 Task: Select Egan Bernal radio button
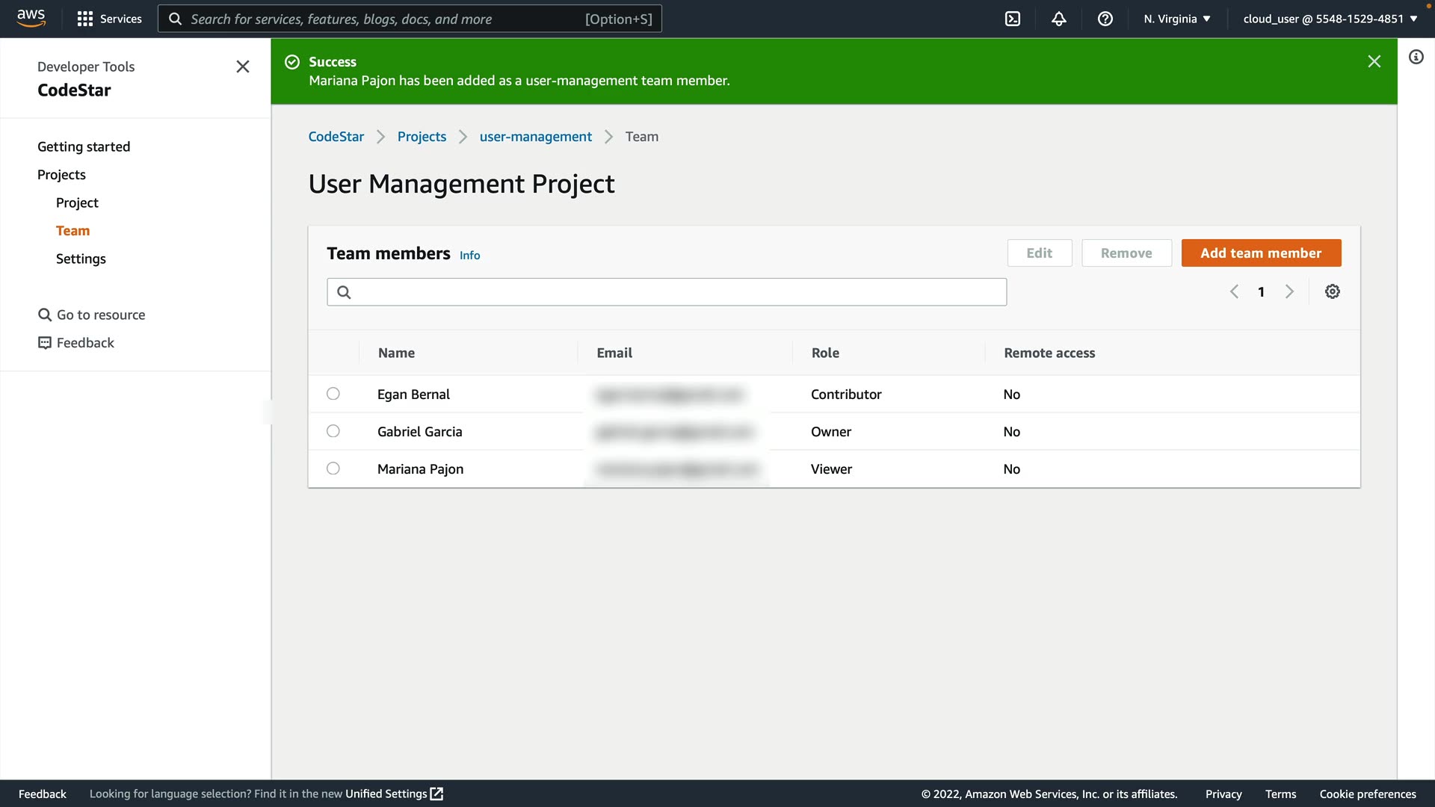(333, 394)
